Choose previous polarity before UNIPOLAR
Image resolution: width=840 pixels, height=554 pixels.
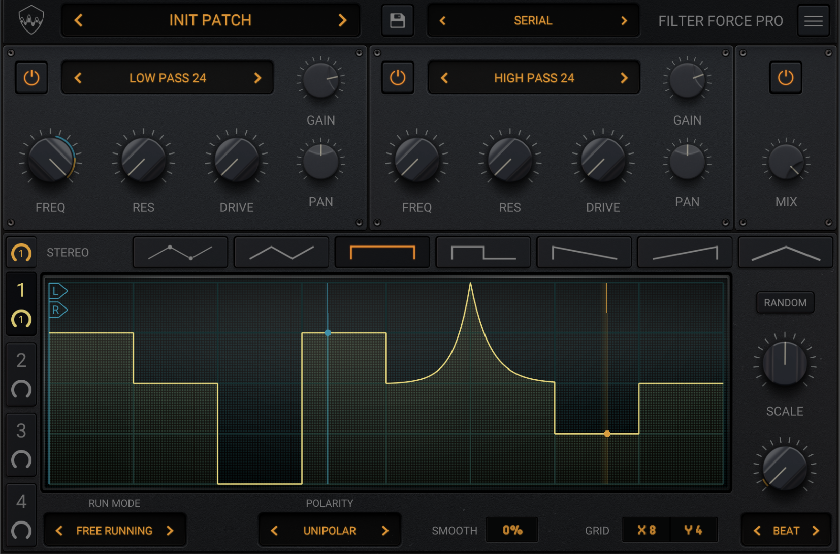274,531
